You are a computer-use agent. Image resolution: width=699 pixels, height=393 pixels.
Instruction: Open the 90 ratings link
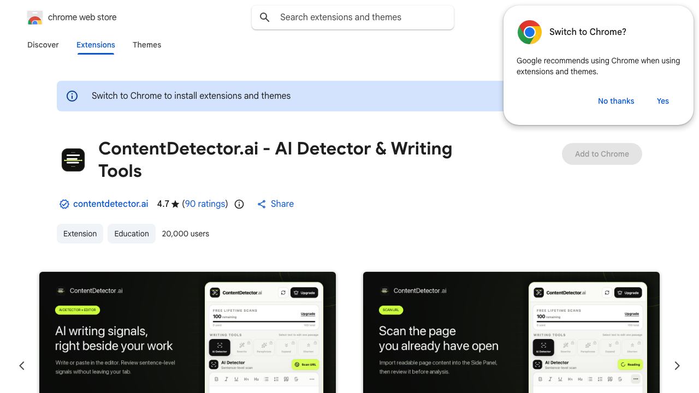pyautogui.click(x=205, y=204)
